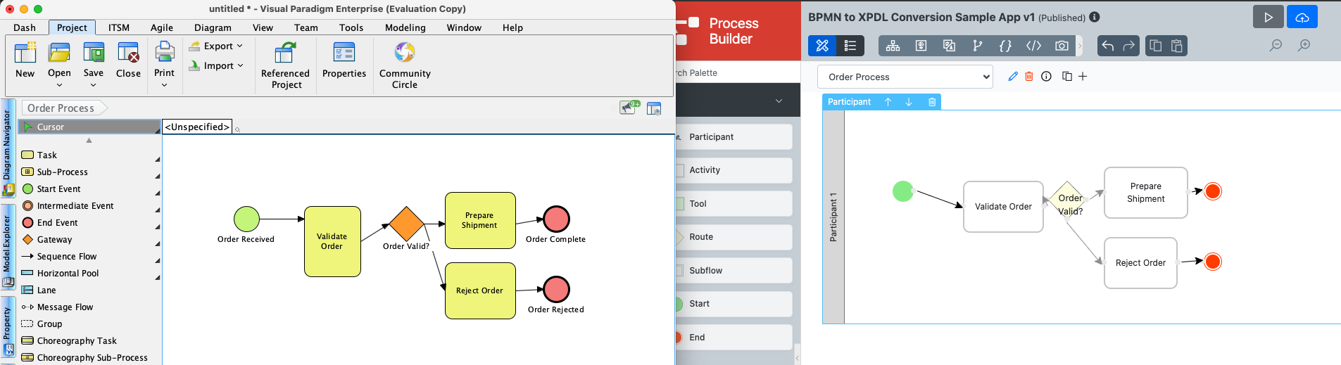Image resolution: width=1341 pixels, height=365 pixels.
Task: Expand the Open button dropdown arrow
Action: [x=59, y=85]
